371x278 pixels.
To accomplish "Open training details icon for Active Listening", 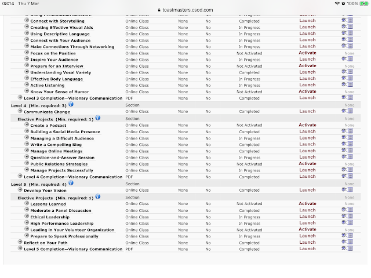I will point(347,85).
